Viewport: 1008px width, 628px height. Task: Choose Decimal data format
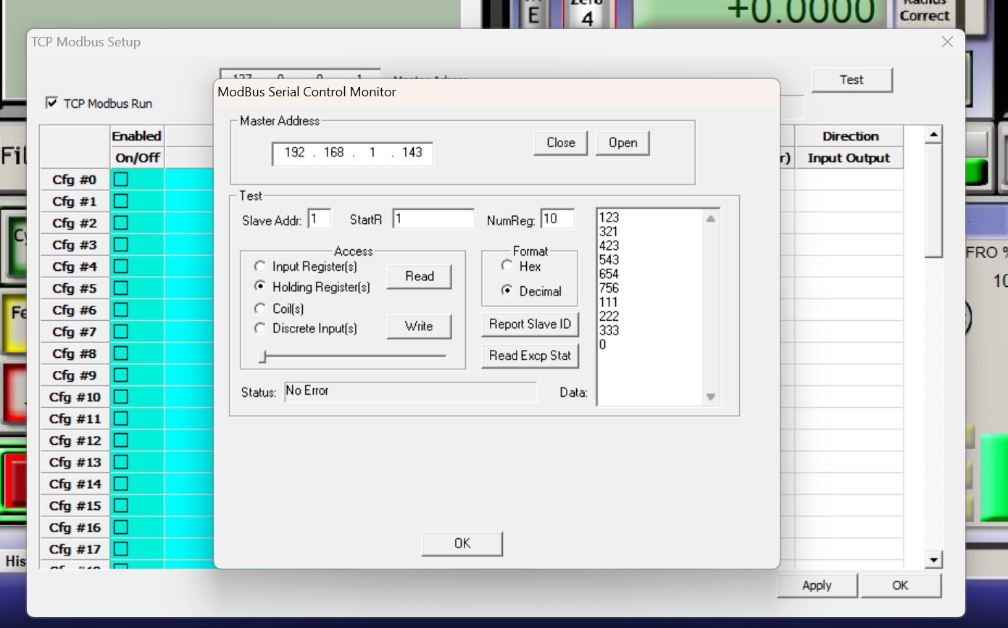tap(507, 291)
